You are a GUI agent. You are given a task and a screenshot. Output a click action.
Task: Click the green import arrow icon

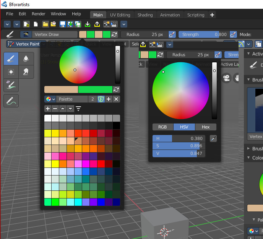click(88, 24)
